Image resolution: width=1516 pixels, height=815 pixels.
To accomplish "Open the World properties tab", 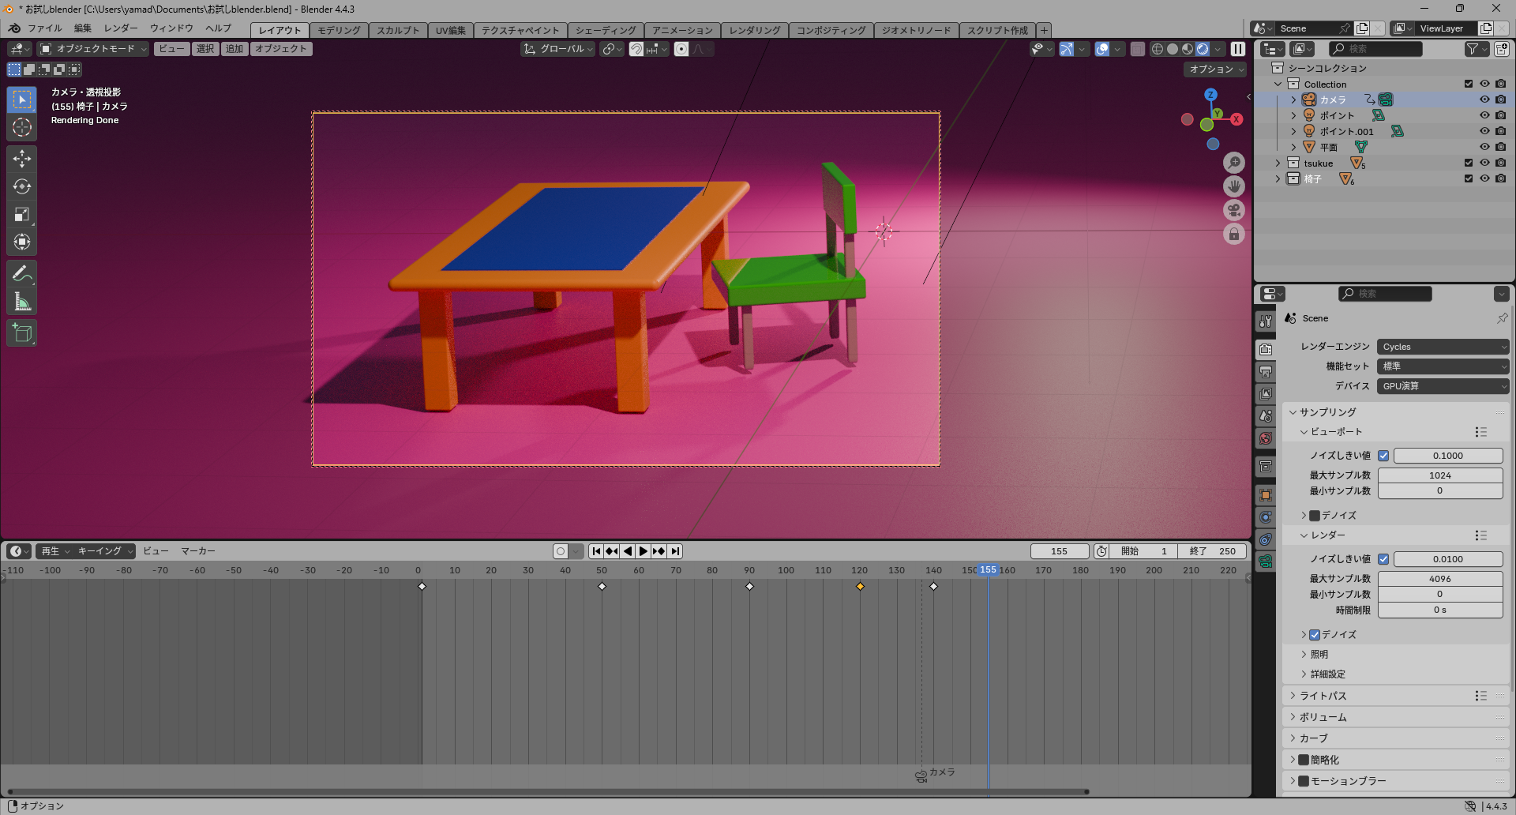I will coord(1266,438).
